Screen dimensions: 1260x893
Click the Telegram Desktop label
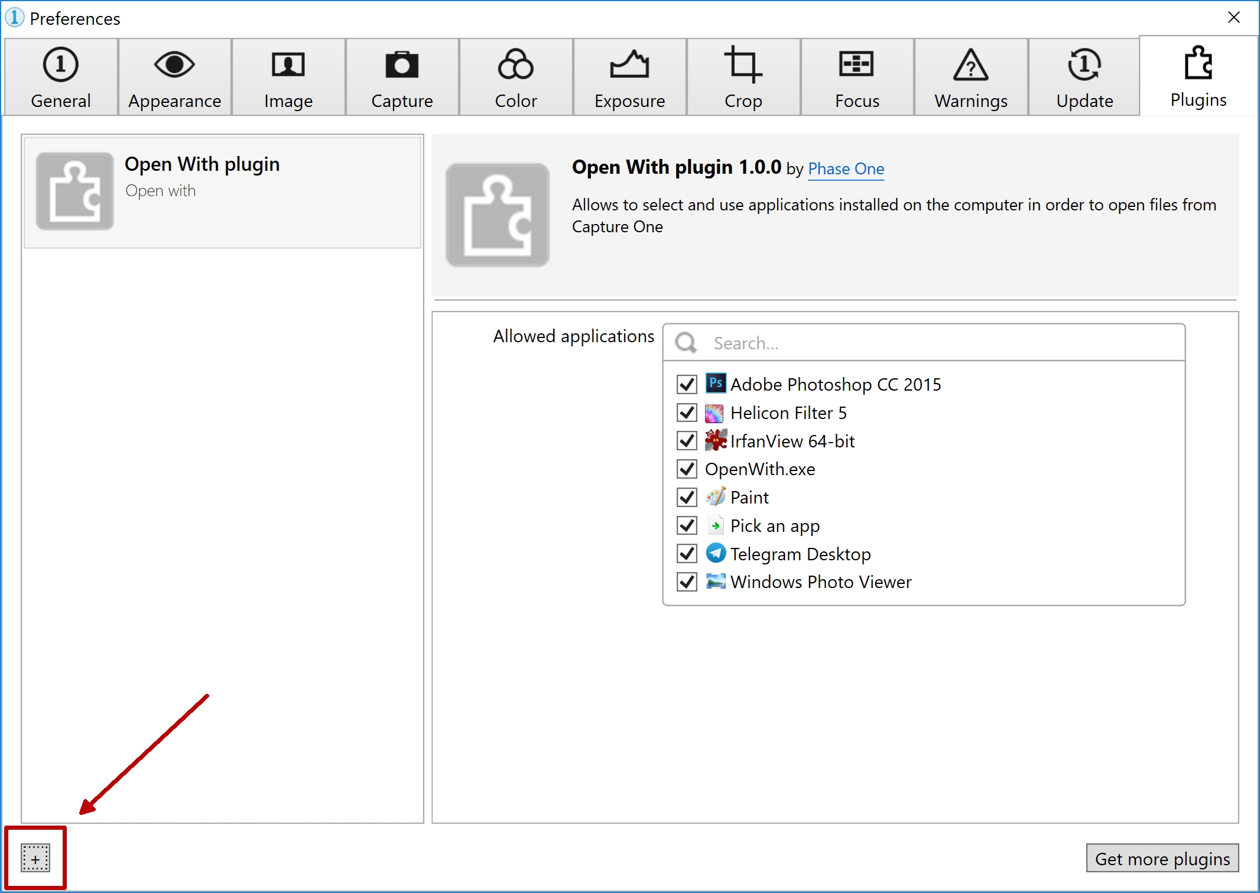(801, 554)
